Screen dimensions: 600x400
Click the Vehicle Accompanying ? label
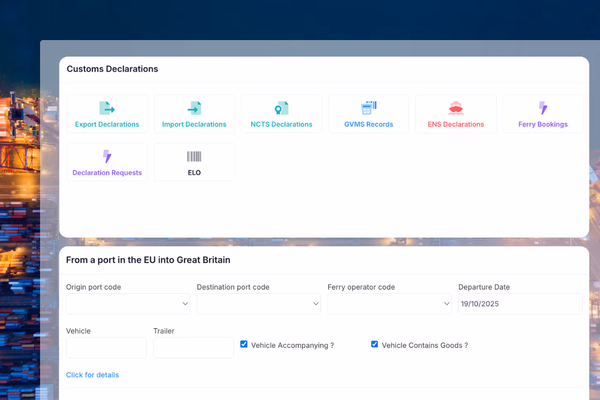point(293,345)
